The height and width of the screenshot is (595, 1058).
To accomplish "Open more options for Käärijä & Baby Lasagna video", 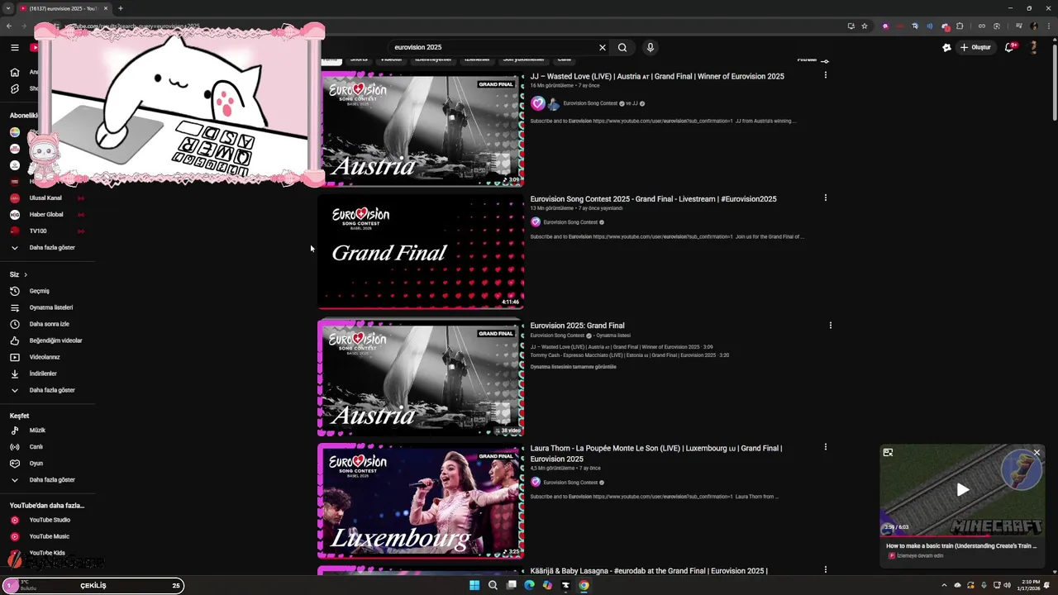I will click(825, 569).
